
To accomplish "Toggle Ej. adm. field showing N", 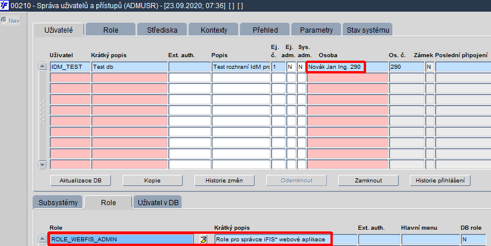I will pos(291,67).
